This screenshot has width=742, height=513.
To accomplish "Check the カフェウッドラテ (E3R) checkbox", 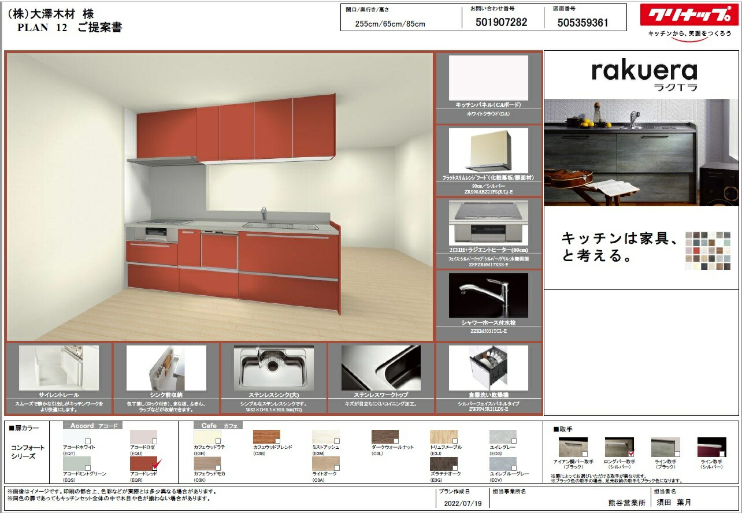I will (x=218, y=441).
